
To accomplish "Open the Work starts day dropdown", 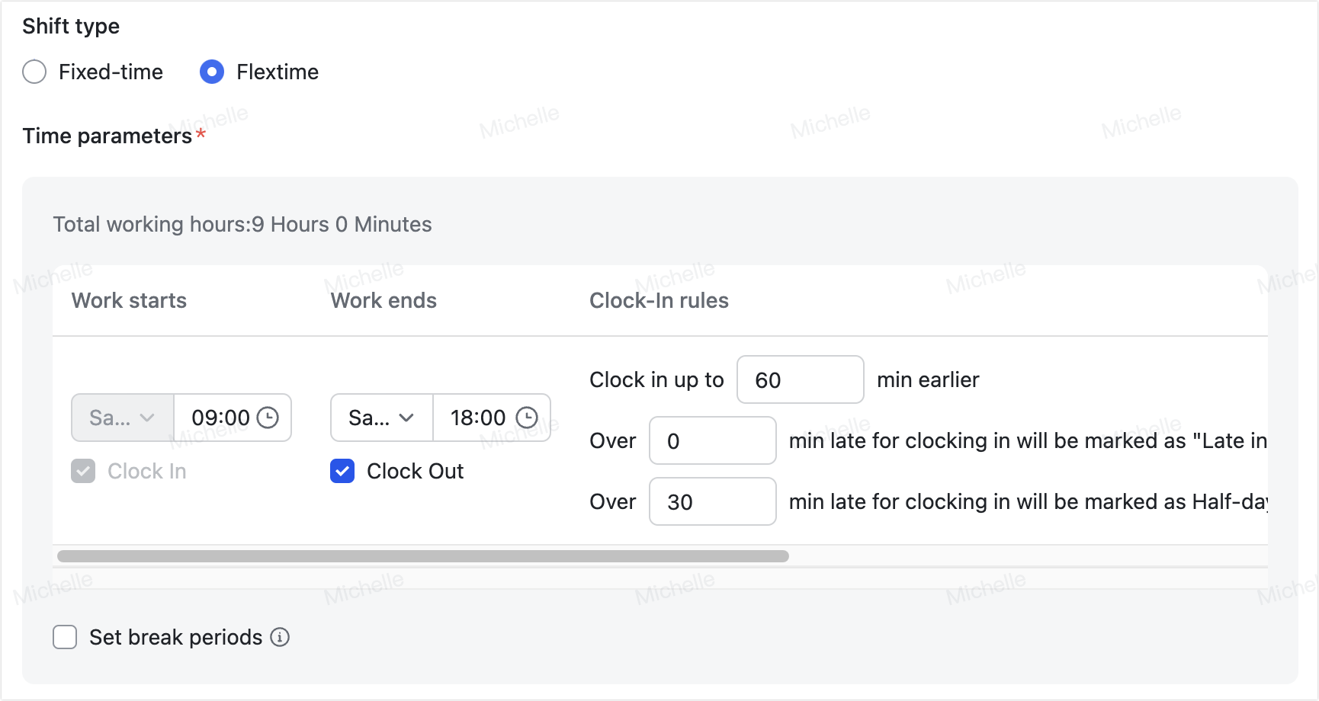I will [122, 418].
